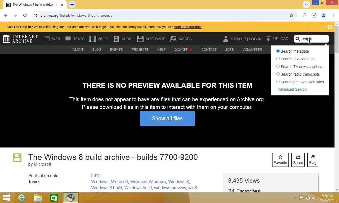339x203 pixels.
Task: Open the Volunteer menu item
Action: pyautogui.click(x=252, y=49)
